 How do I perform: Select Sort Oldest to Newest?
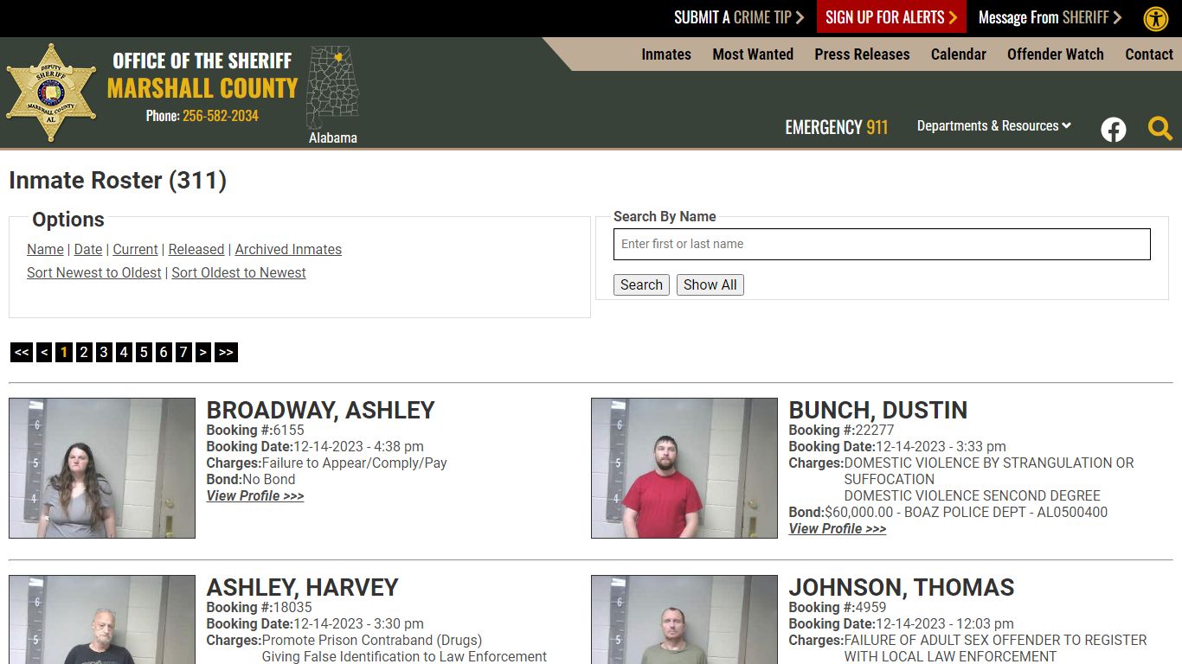tap(239, 272)
